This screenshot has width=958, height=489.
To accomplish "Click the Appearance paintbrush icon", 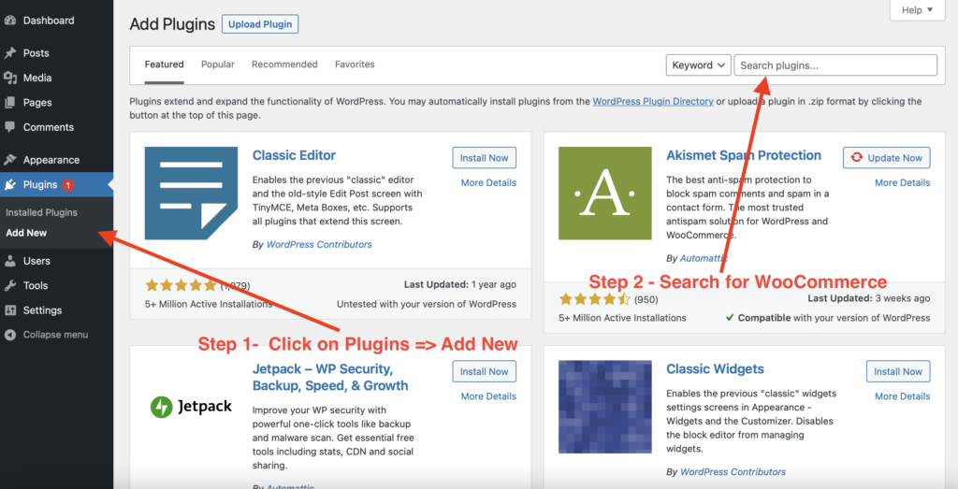I will [10, 160].
